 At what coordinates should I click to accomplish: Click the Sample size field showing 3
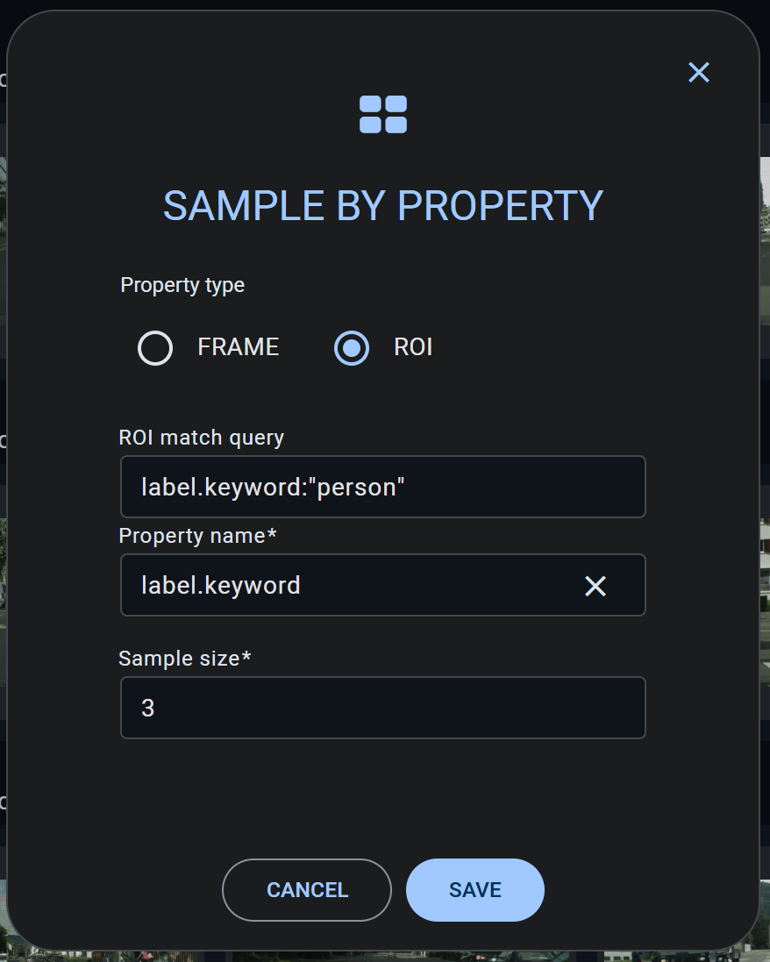pyautogui.click(x=382, y=707)
